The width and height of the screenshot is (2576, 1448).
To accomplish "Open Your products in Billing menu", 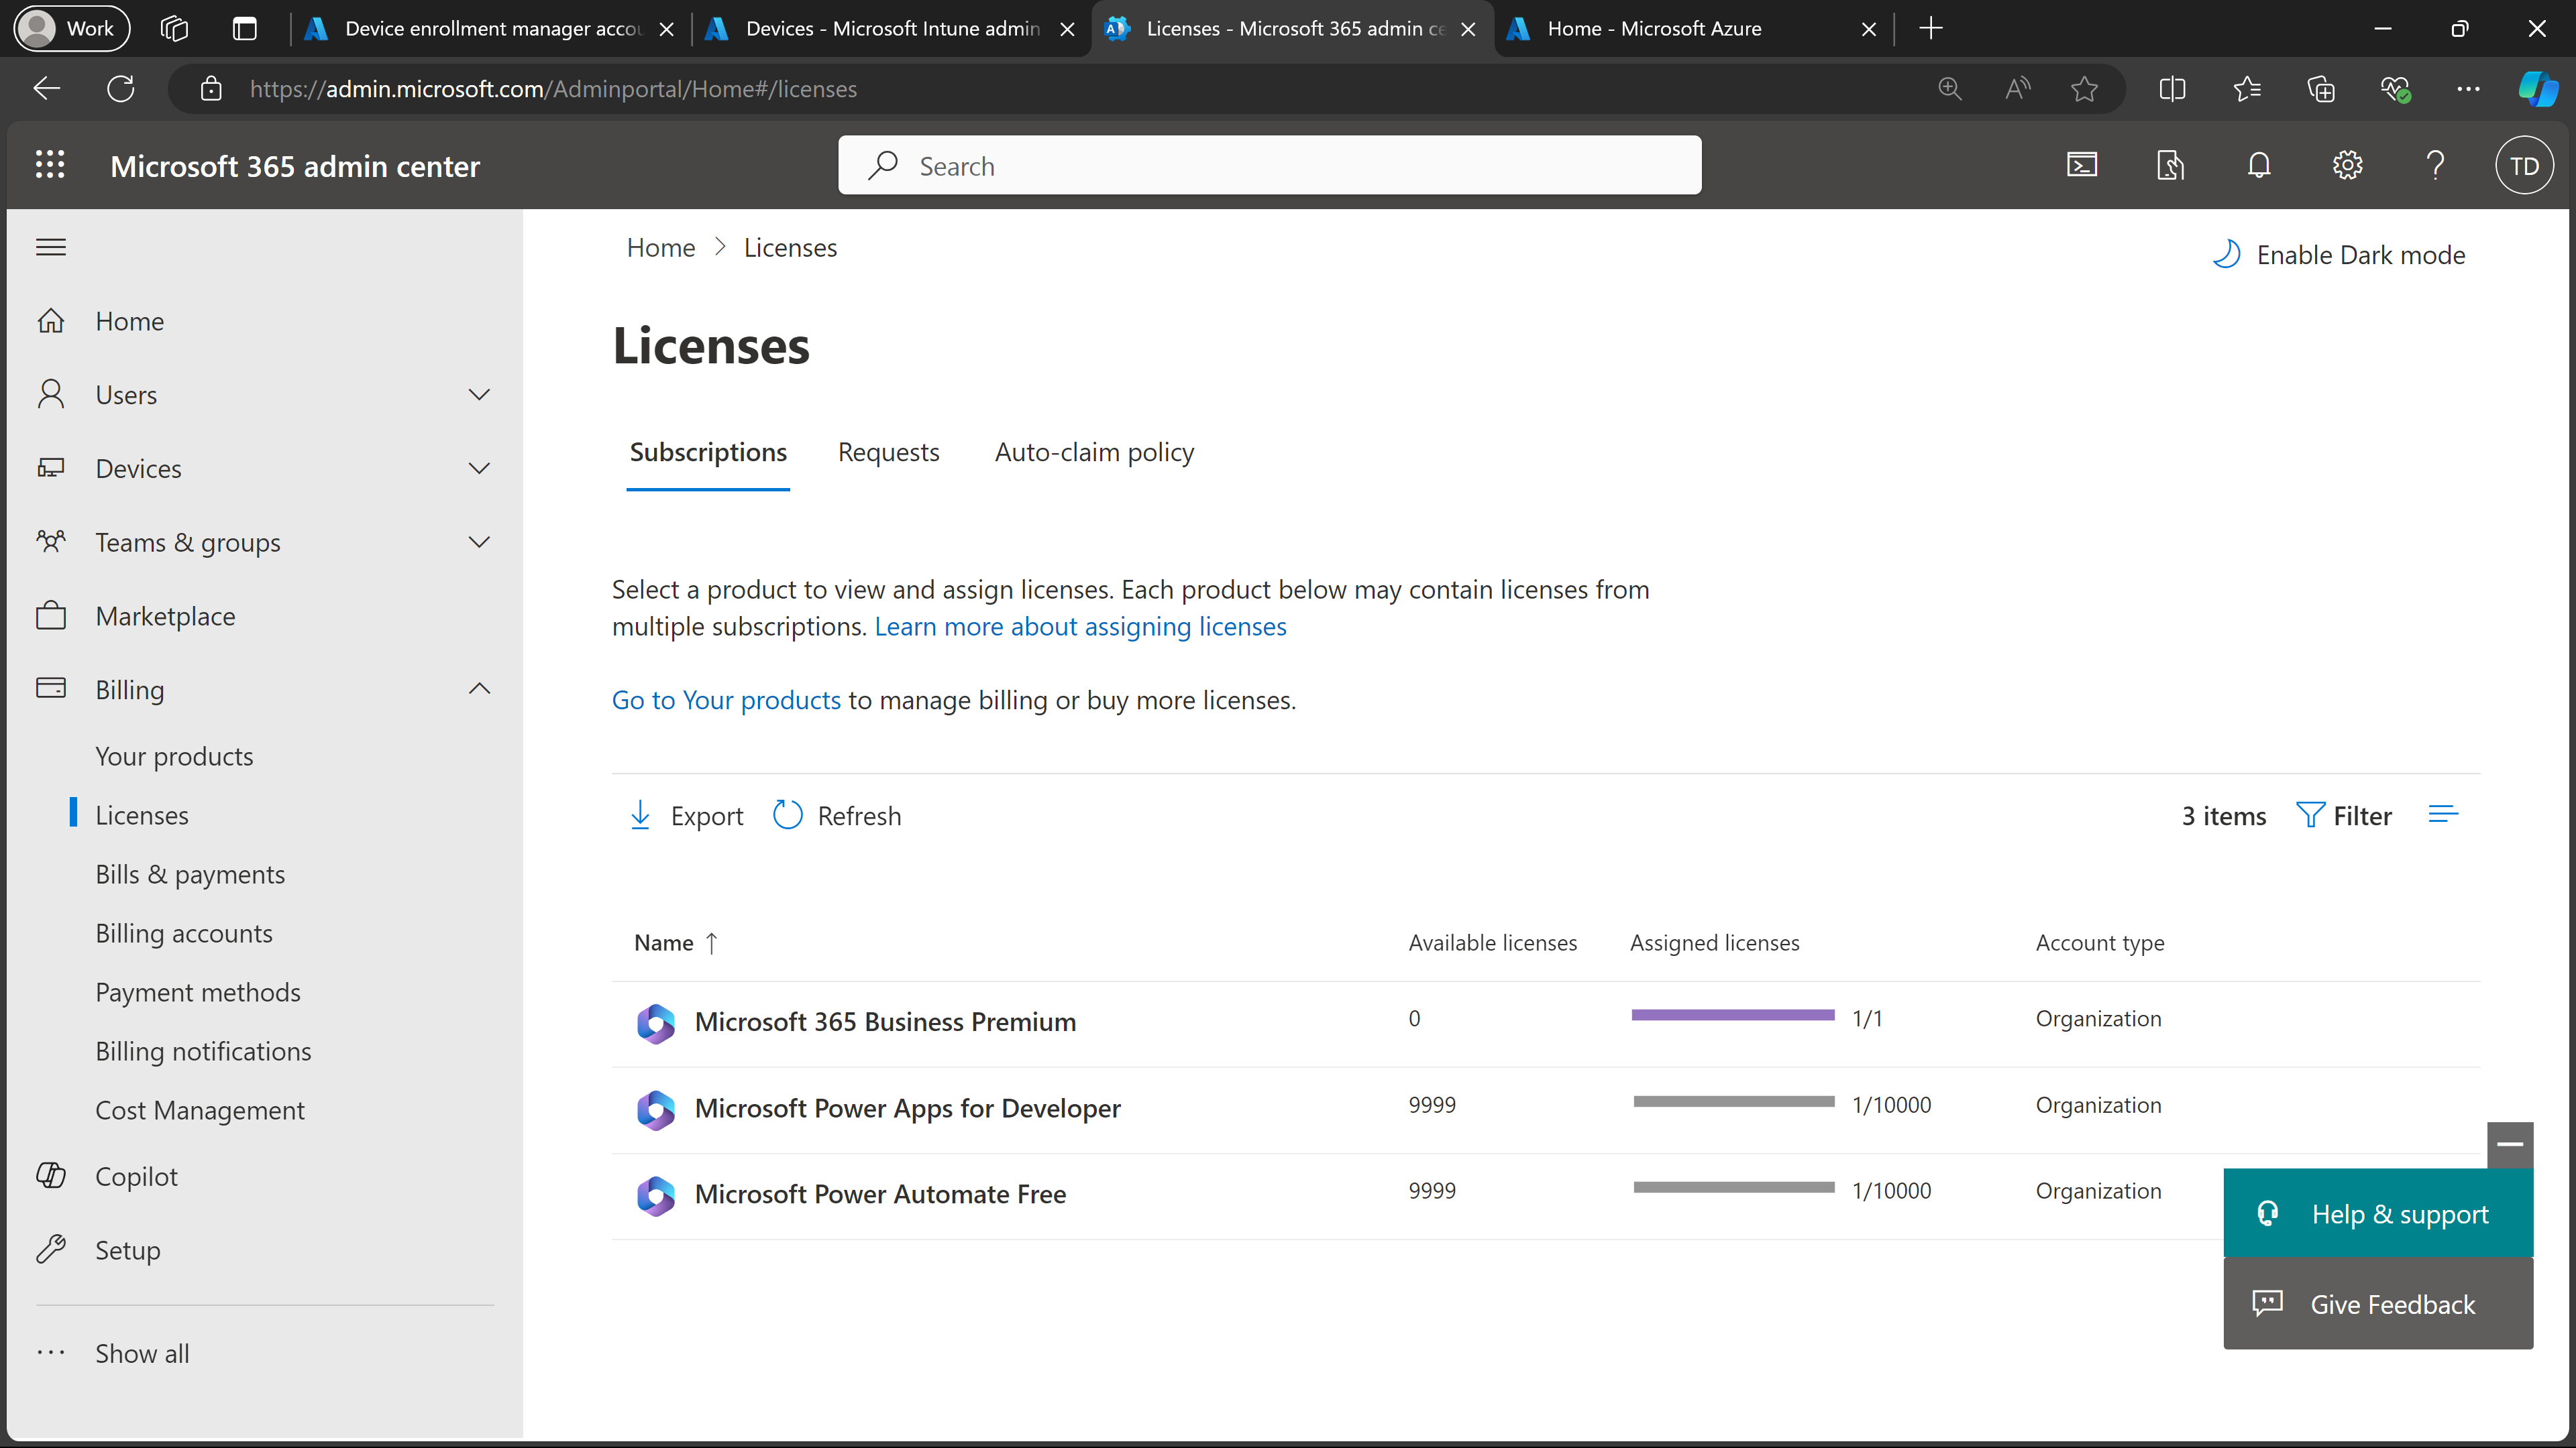I will (x=174, y=756).
